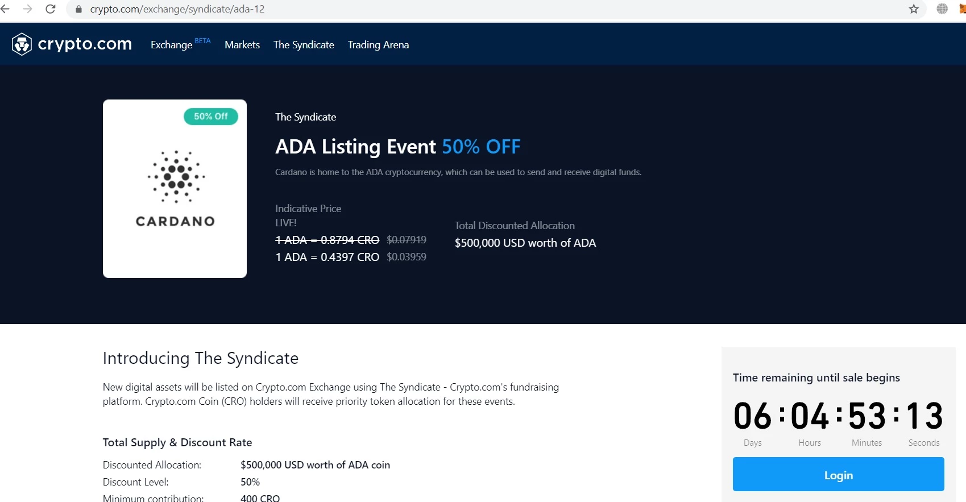Bookmark this page with the star icon
This screenshot has width=966, height=502.
914,9
